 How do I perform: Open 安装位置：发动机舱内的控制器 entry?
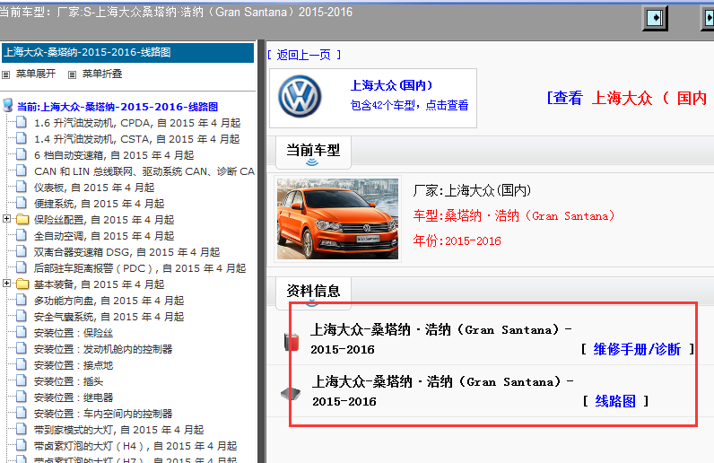coord(103,350)
